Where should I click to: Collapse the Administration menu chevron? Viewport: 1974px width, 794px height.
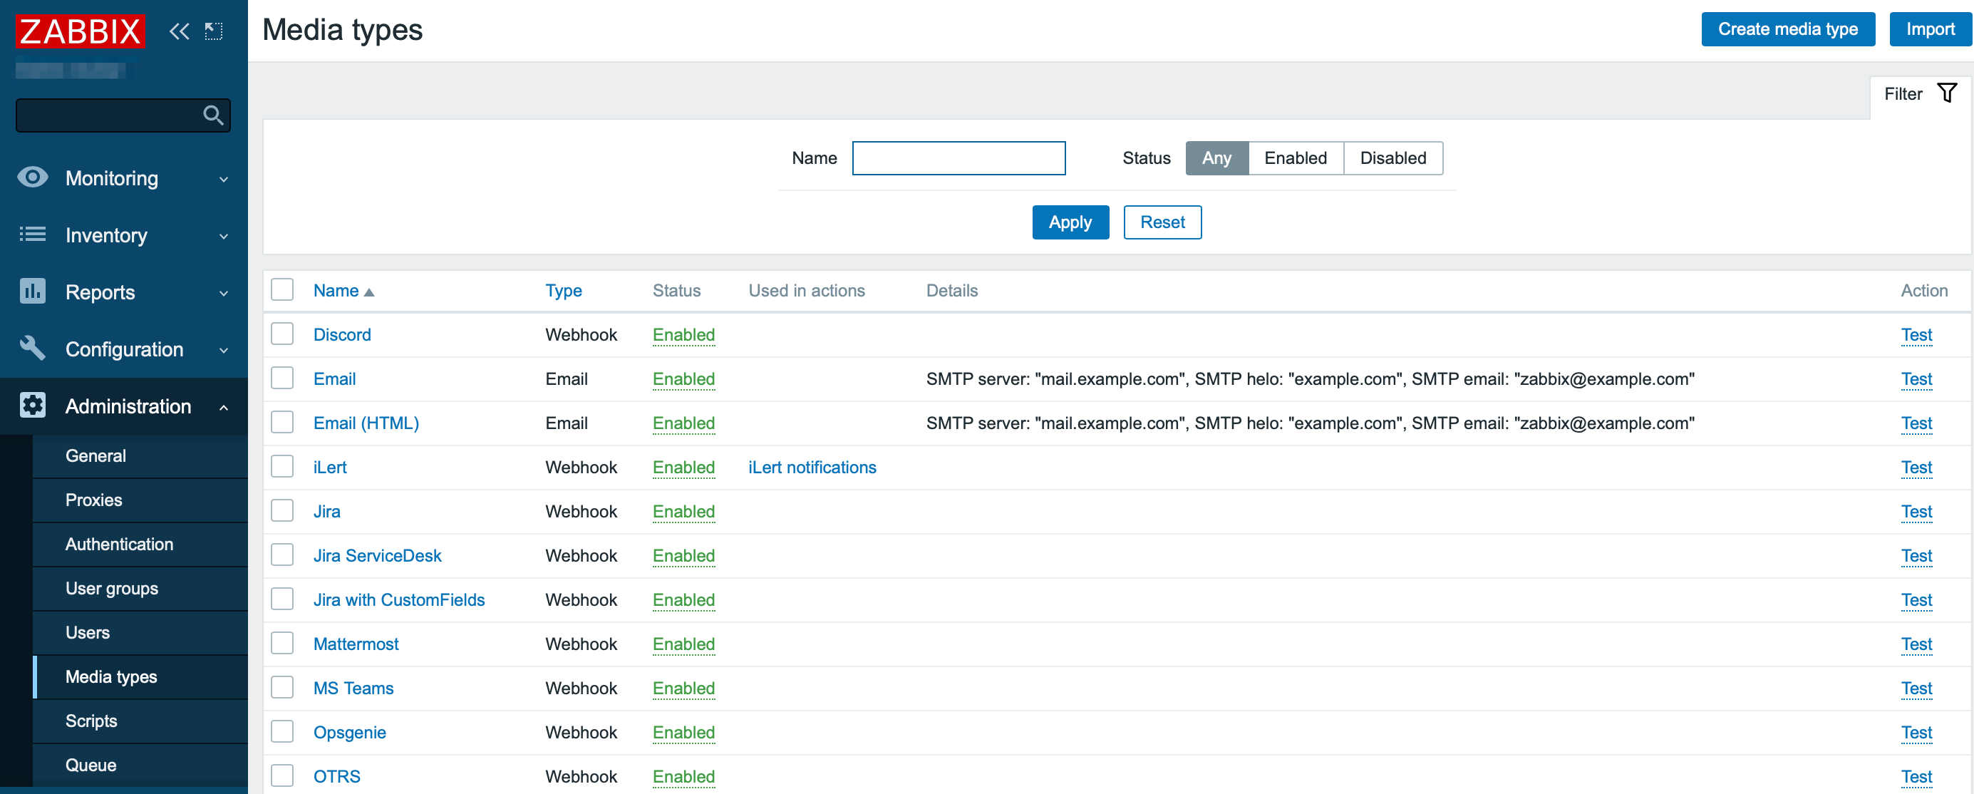click(224, 407)
